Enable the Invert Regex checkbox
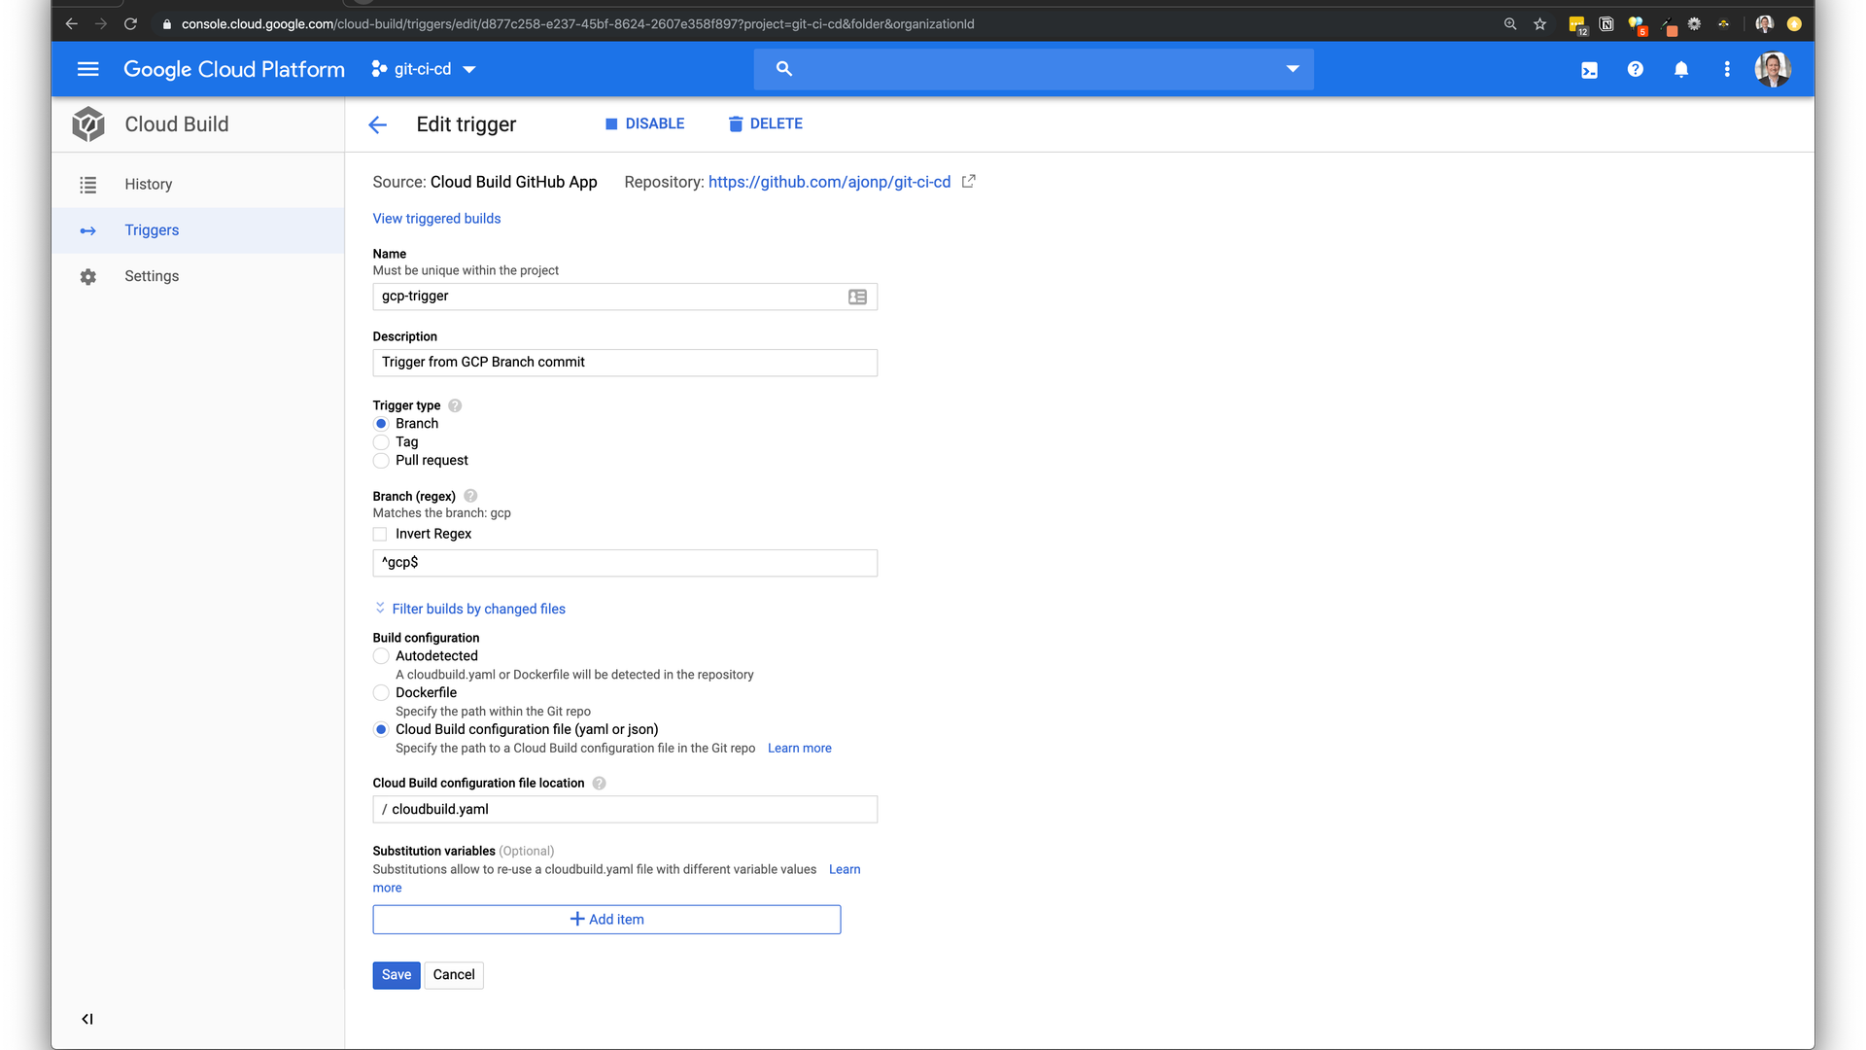This screenshot has height=1050, width=1866. click(380, 535)
